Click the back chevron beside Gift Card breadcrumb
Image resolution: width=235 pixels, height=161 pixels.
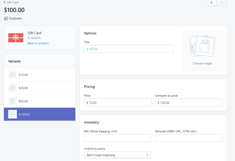point(5,2)
